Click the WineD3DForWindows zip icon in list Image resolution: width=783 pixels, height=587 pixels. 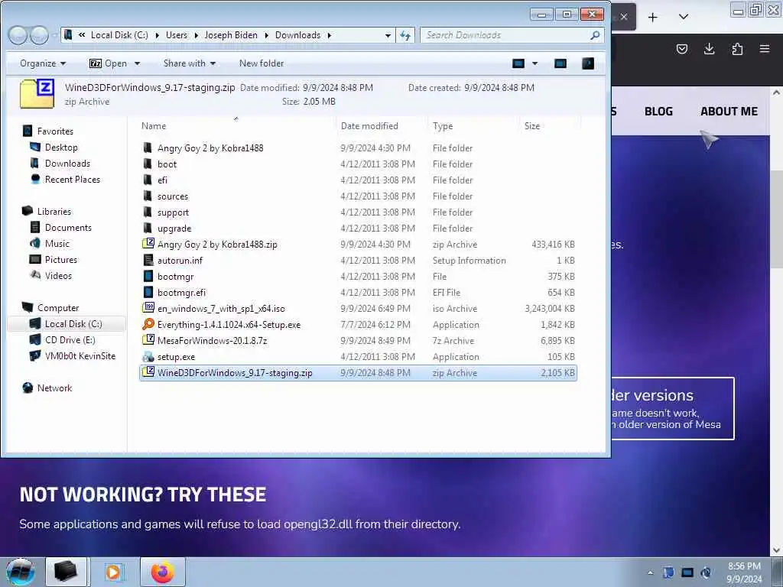pos(148,372)
